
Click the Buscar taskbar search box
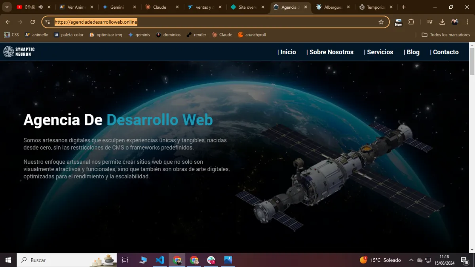point(67,260)
